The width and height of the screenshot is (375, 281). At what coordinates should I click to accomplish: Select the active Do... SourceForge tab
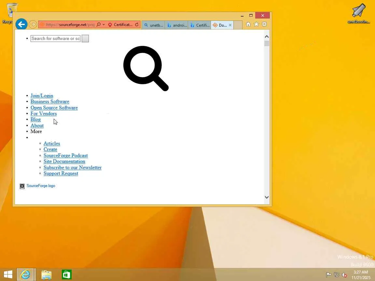pyautogui.click(x=219, y=25)
